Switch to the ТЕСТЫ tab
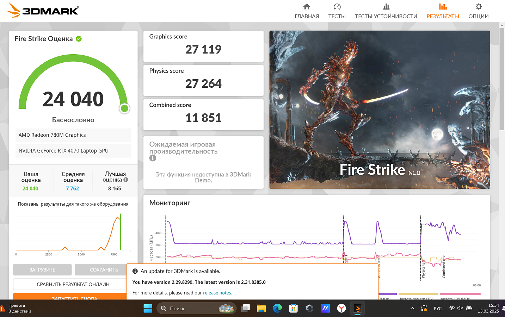 coord(337,11)
